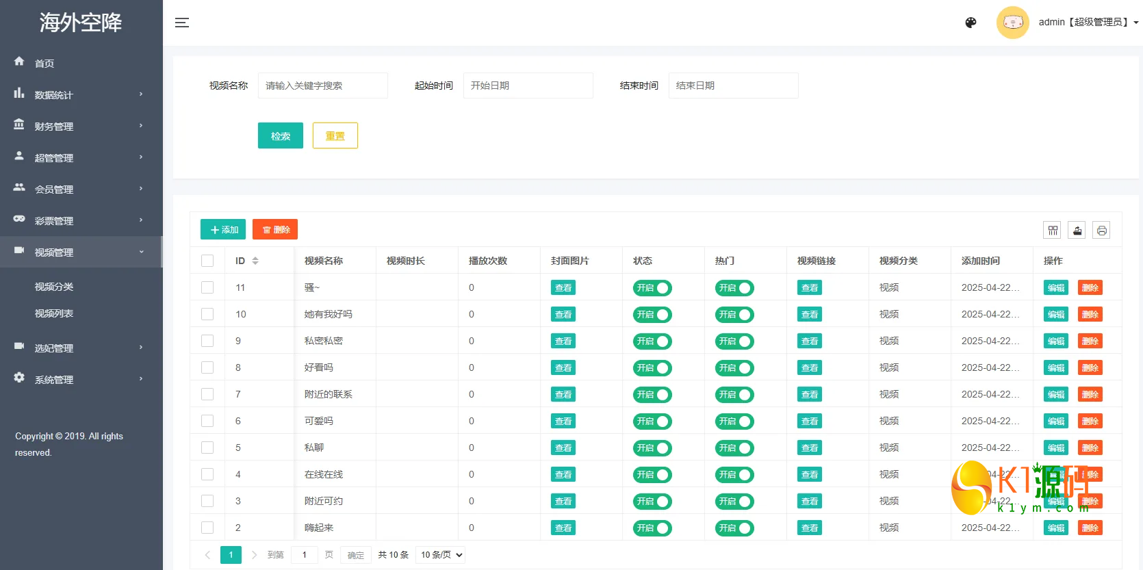Viewport: 1143px width, 570px height.
Task: Open 视频分类 submenu item
Action: point(54,287)
